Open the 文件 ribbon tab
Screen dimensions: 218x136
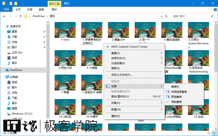pos(6,9)
